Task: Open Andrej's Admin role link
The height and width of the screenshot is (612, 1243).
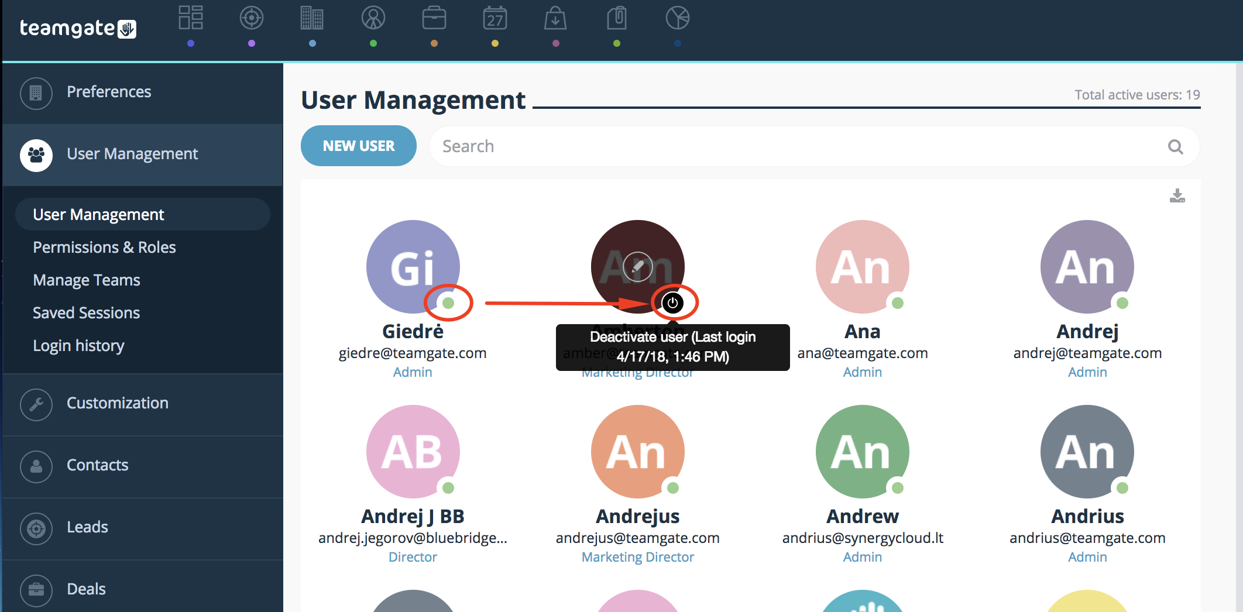Action: click(1087, 372)
